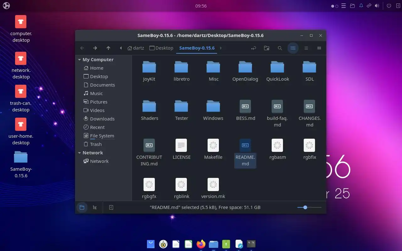Select SameBoy-0.15.6 folder on the desktop

(21, 165)
